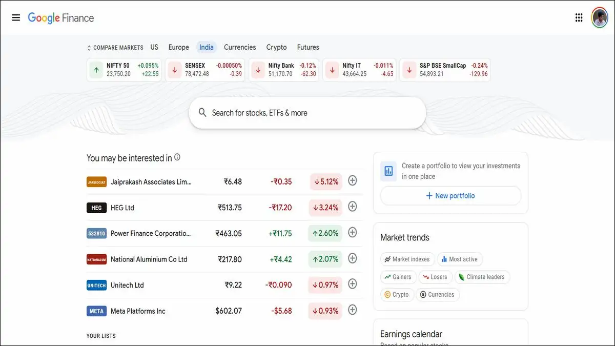Add Meta Platforms Inc to a watchlist
Screen dimensions: 615x346
click(x=352, y=310)
